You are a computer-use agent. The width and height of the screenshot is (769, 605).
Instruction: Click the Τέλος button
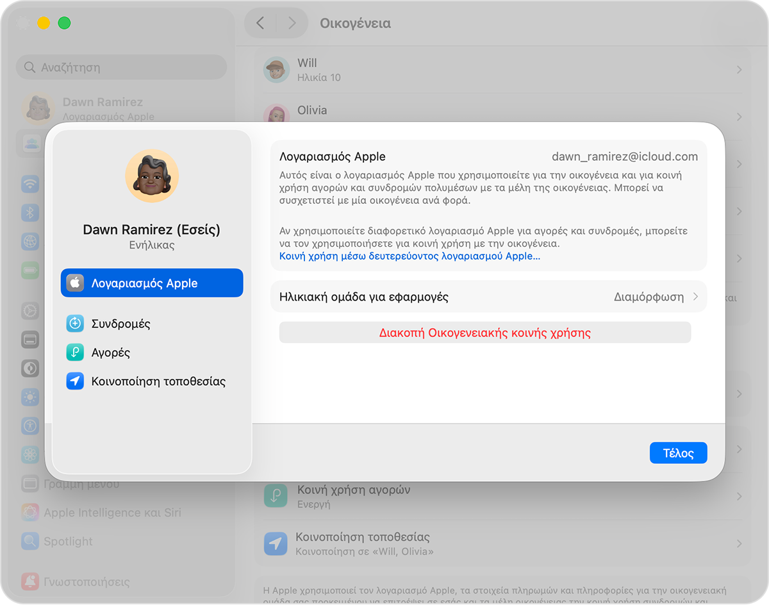(x=678, y=452)
